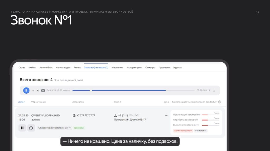Skip to the next call recording
Screen dimensions: 270x151
[x=38, y=90]
